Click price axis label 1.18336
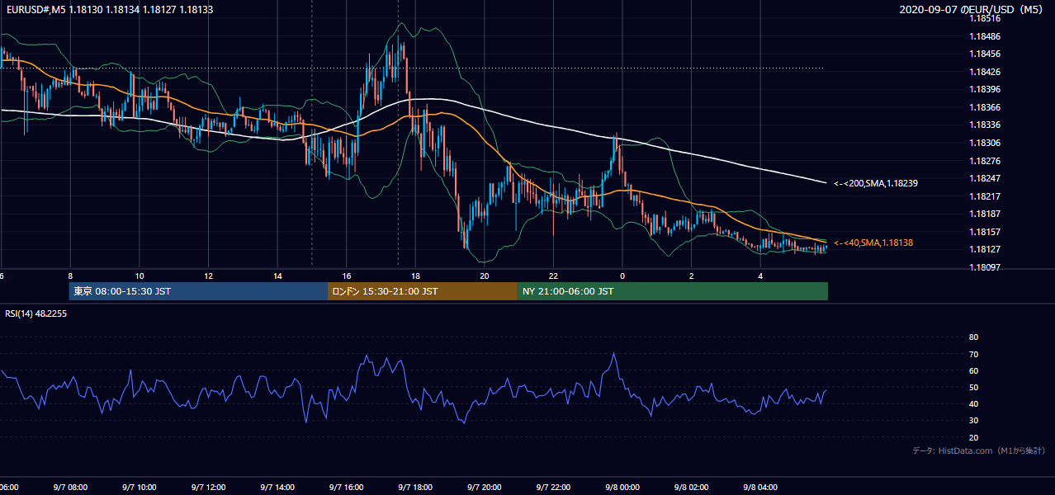 coord(985,125)
